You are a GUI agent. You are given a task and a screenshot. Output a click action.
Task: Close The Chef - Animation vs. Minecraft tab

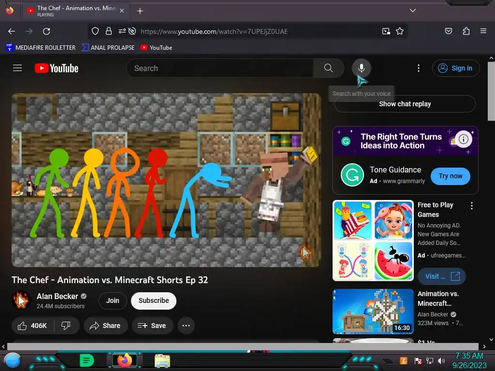click(122, 11)
